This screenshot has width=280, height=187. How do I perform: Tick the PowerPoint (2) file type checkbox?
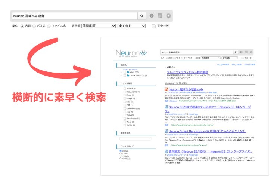[x=125, y=108]
